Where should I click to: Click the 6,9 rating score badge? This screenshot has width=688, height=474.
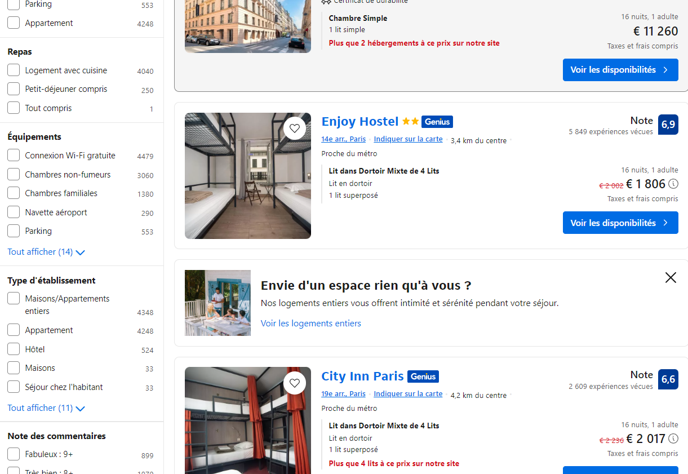click(668, 125)
